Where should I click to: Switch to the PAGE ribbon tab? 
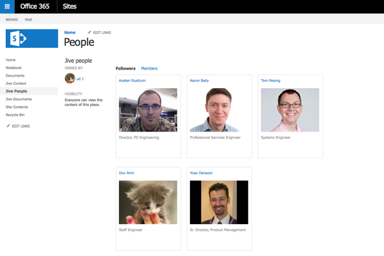(28, 20)
